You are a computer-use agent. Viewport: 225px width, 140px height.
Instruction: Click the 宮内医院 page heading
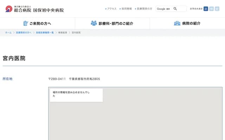pos(14,58)
